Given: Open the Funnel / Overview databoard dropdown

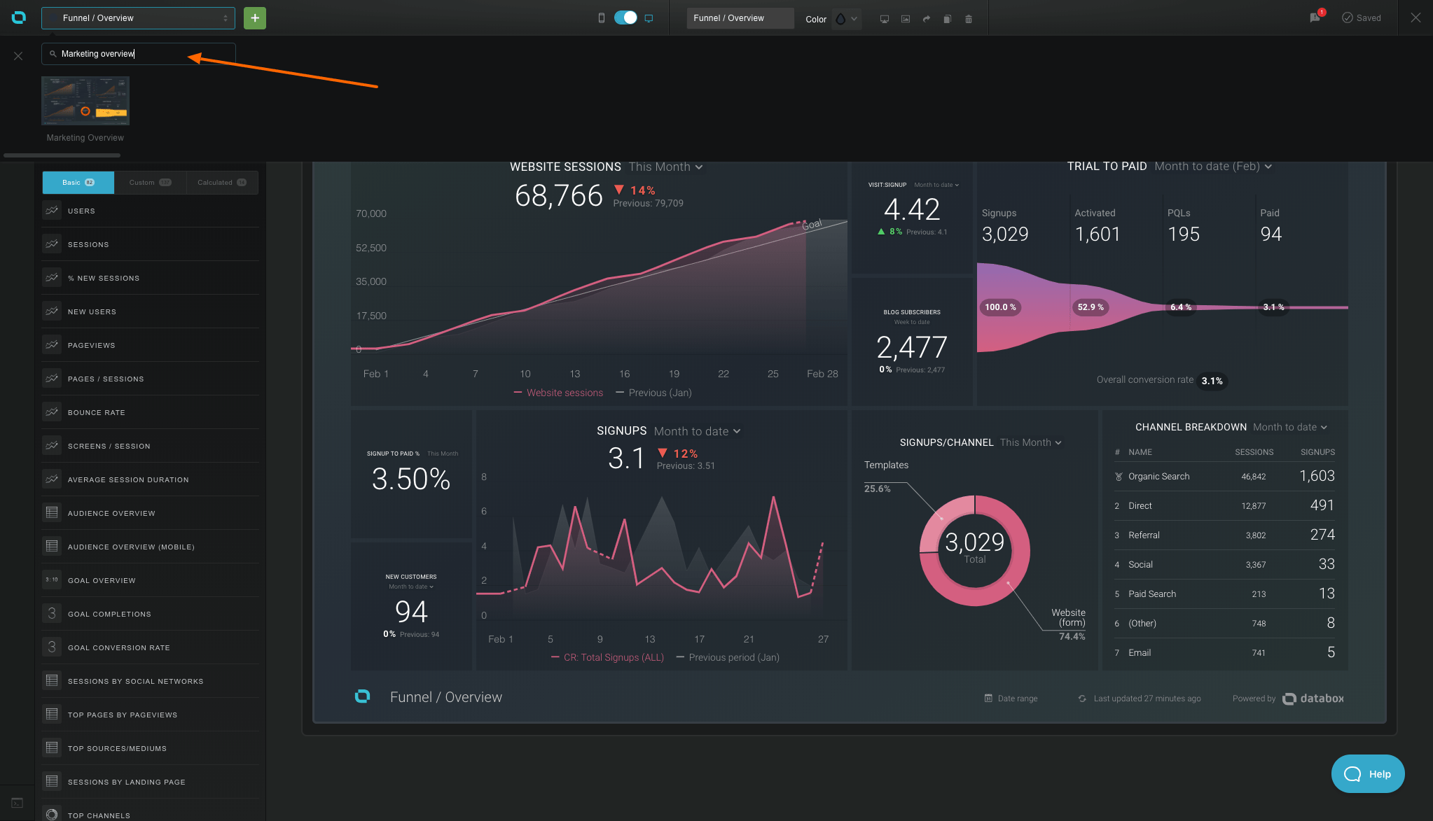Looking at the screenshot, I should 138,18.
